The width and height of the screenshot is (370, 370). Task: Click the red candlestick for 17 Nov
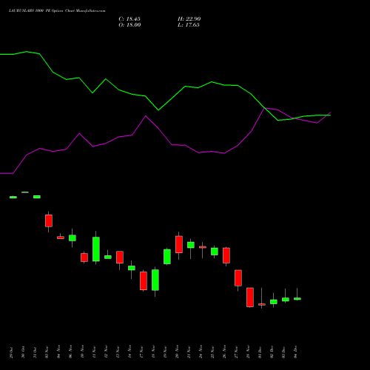point(144,280)
